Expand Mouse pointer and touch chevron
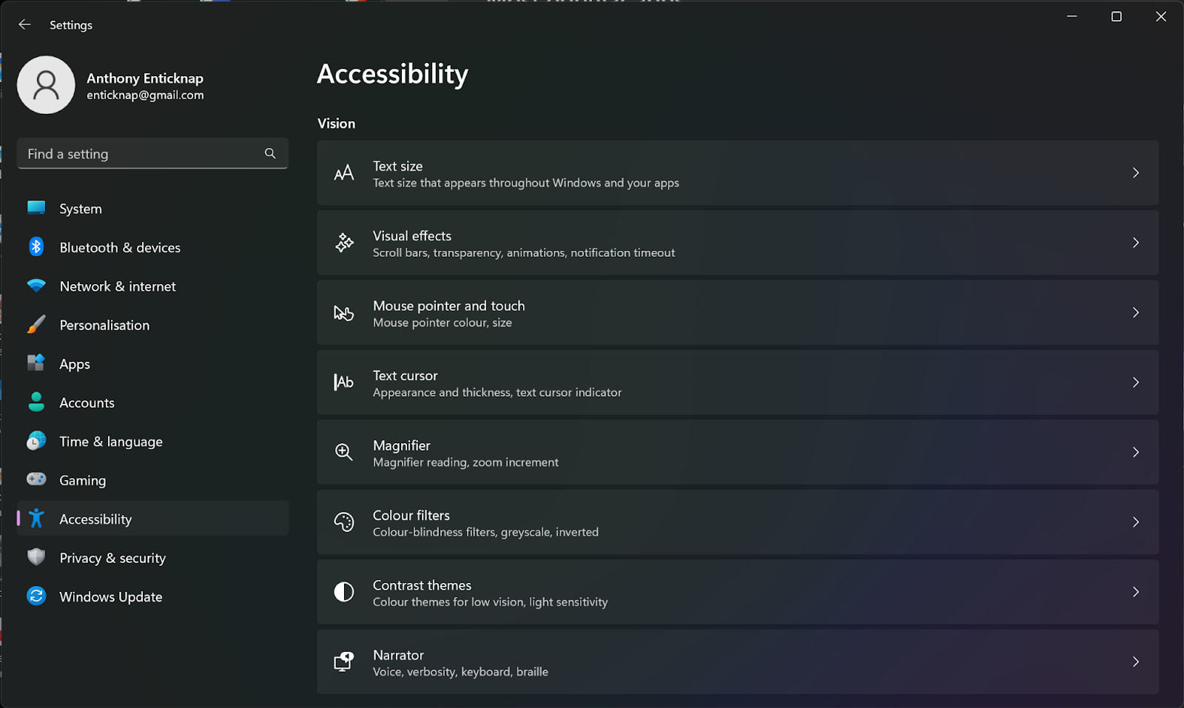The width and height of the screenshot is (1184, 708). tap(1136, 313)
